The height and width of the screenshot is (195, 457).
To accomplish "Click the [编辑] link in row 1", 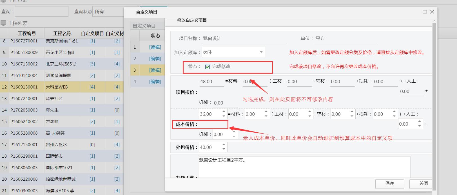I will pyautogui.click(x=155, y=47).
